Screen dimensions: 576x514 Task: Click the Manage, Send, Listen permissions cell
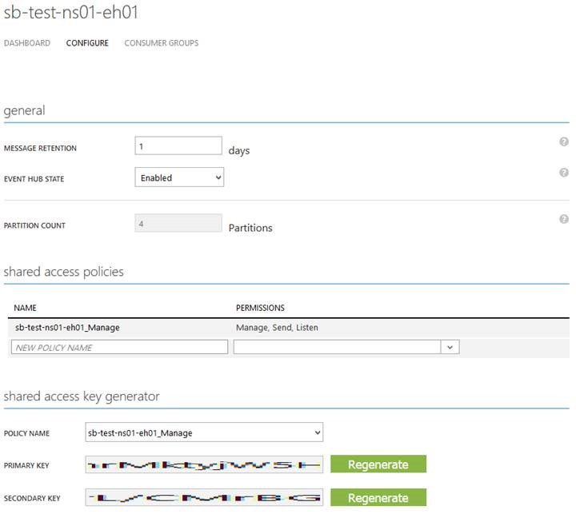click(x=272, y=328)
